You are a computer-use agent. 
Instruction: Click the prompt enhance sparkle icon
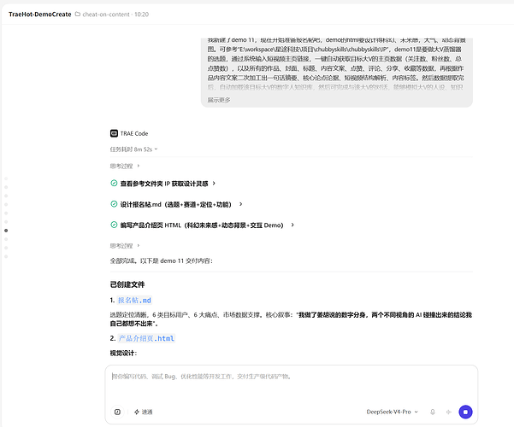449,412
